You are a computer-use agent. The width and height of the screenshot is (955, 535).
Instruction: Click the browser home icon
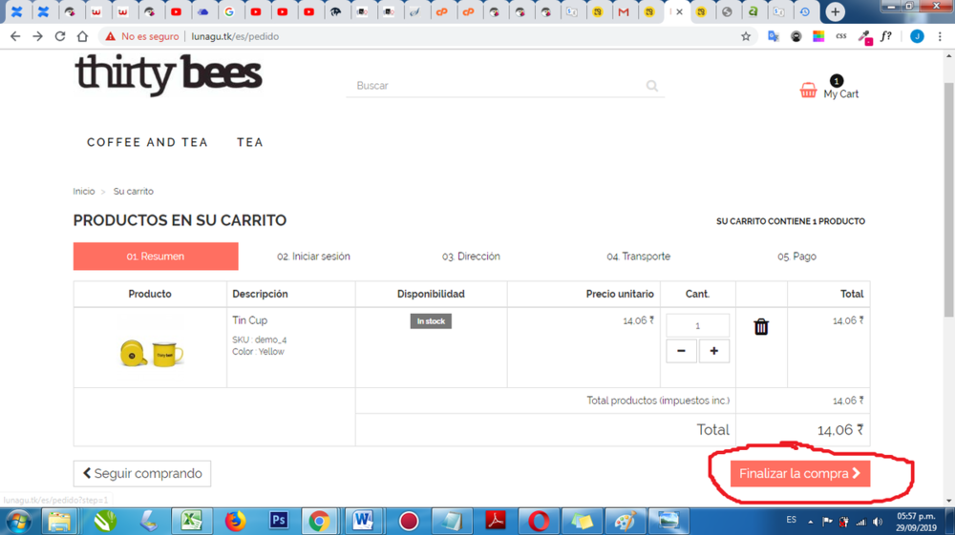point(82,36)
